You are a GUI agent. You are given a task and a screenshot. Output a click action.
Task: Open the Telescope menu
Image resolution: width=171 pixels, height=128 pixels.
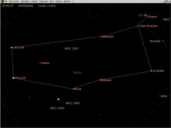(44, 1)
